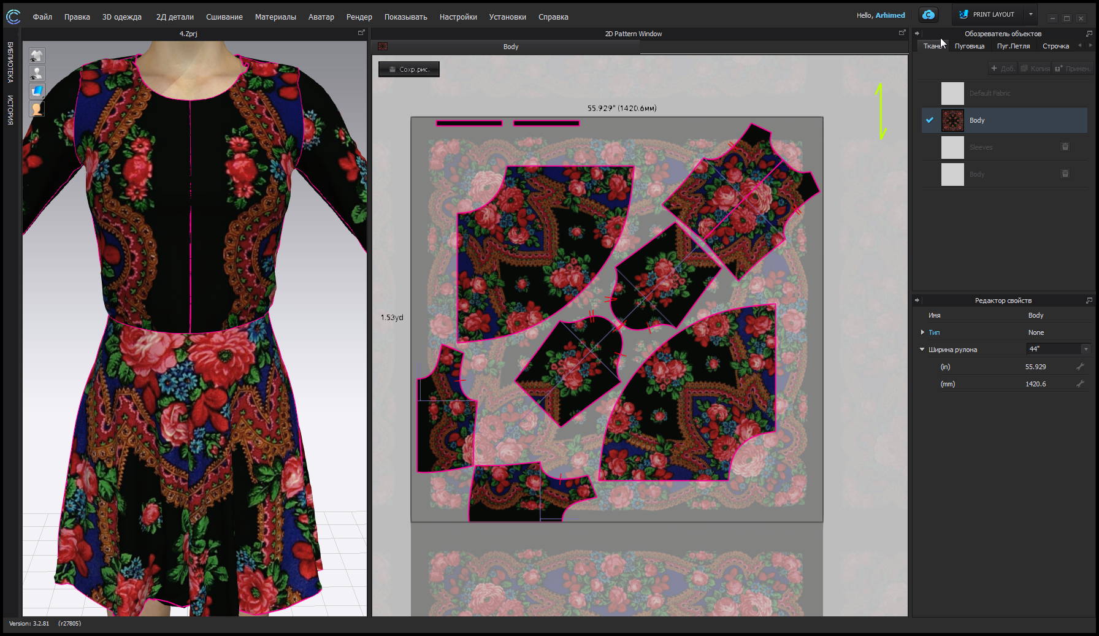The image size is (1099, 636).
Task: Switch to the Пуговица tab
Action: pos(969,46)
